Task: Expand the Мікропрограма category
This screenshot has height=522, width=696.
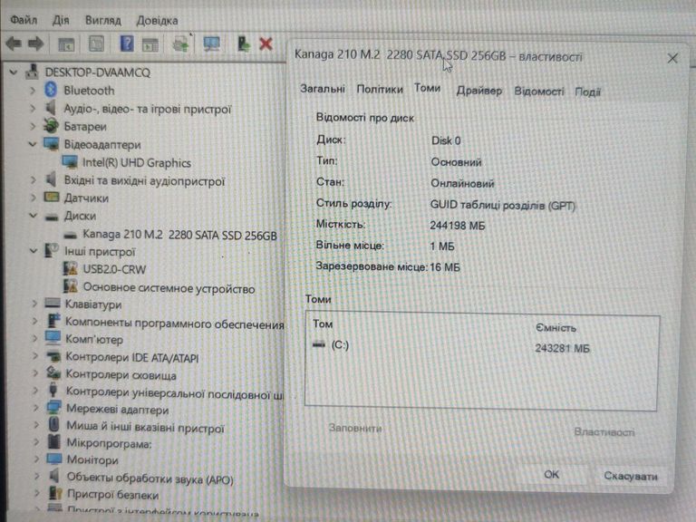Action: 36,442
